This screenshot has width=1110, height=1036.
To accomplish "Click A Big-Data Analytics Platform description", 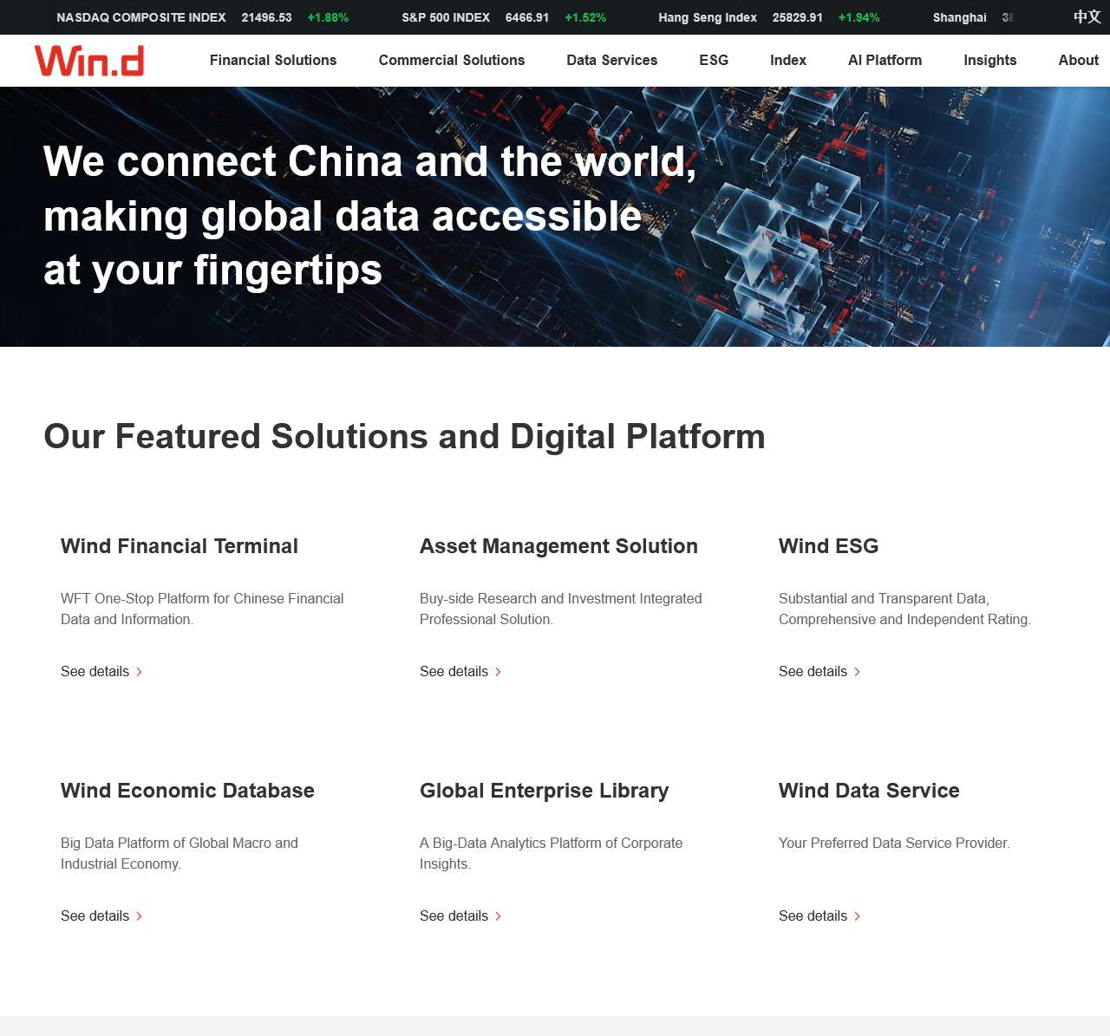I will (x=551, y=853).
